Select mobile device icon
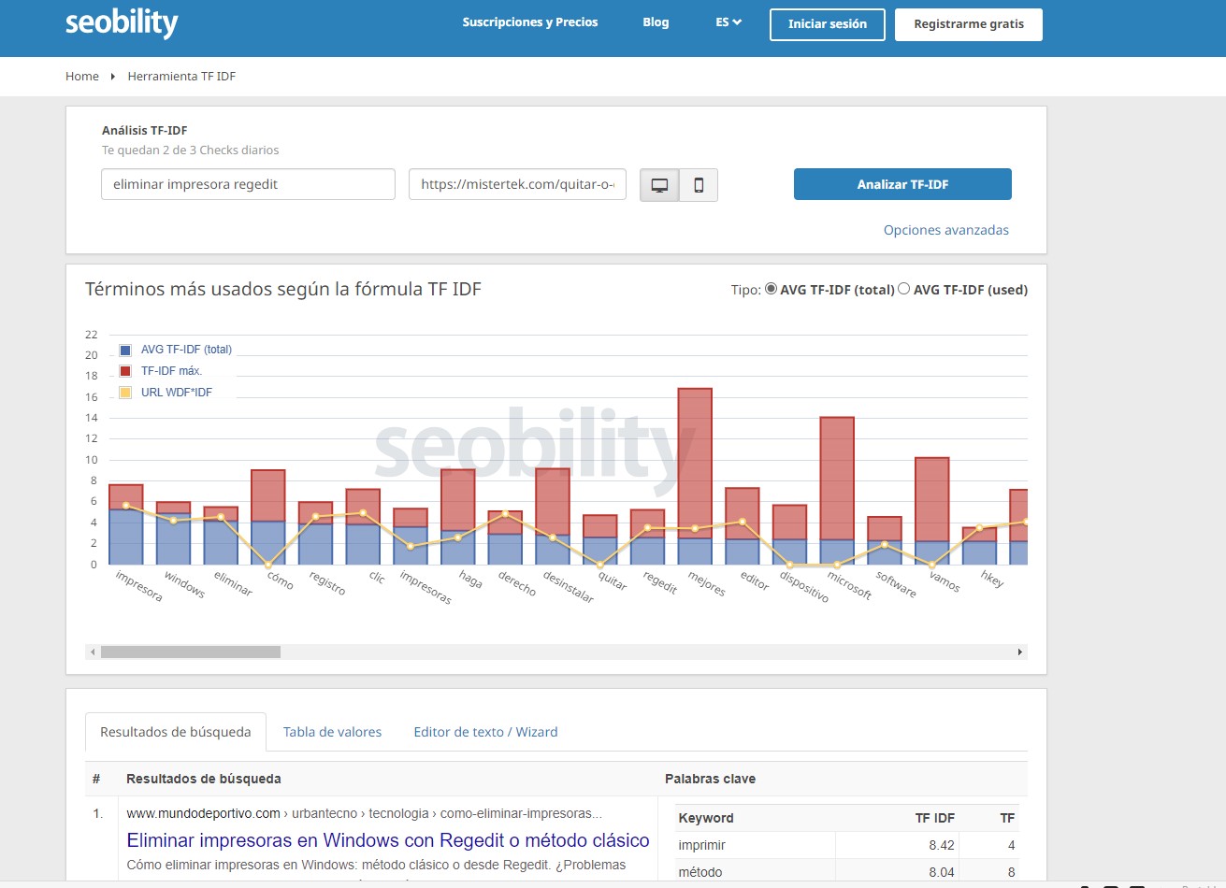Viewport: 1226px width, 888px height. (x=699, y=185)
